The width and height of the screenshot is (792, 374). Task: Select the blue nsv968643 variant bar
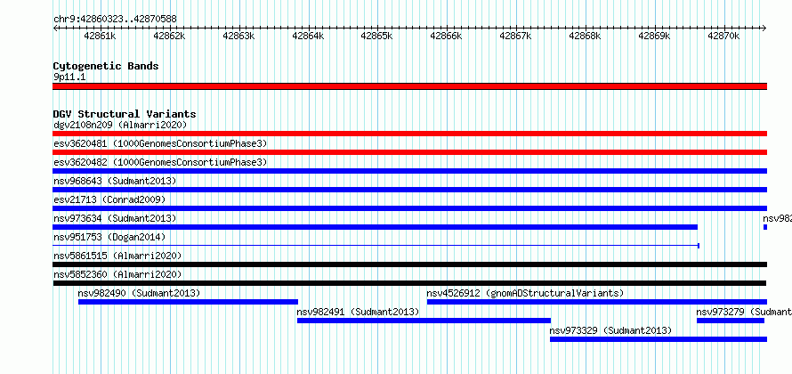click(x=409, y=190)
